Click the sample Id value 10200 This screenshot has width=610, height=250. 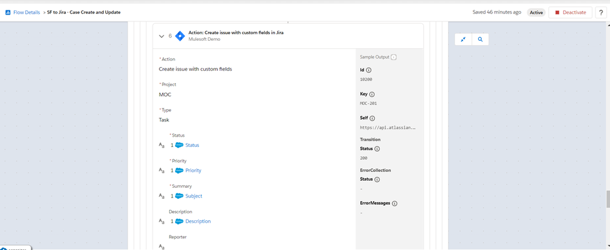point(366,79)
